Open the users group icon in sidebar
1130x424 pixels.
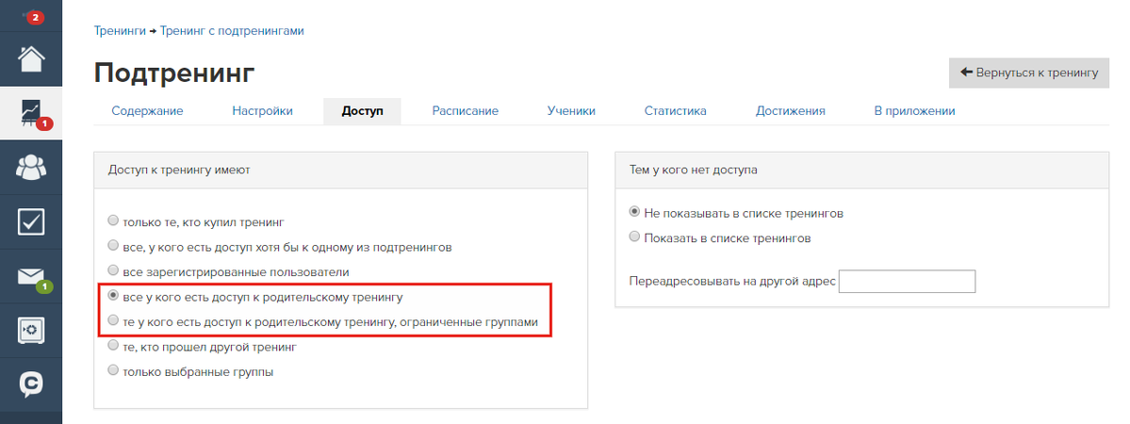click(x=31, y=168)
